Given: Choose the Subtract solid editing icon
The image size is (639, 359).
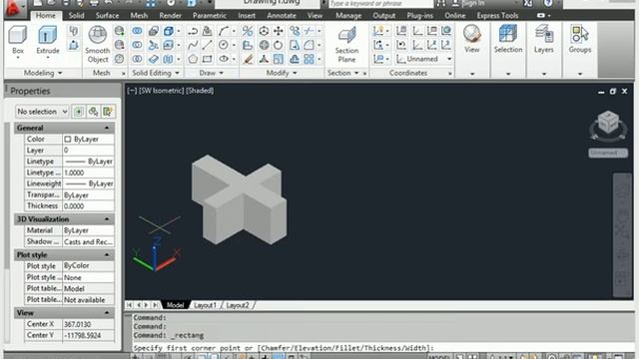Looking at the screenshot, I should [138, 45].
